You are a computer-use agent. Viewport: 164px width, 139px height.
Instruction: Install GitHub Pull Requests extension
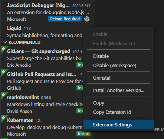[x=80, y=88]
